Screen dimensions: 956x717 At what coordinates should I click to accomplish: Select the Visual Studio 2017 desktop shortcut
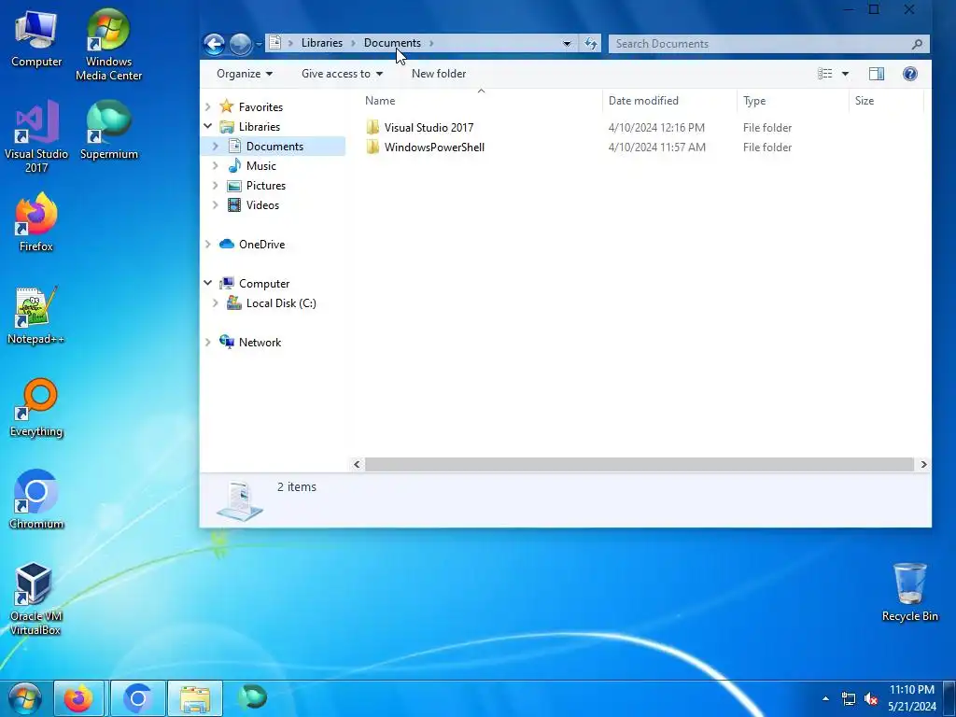pyautogui.click(x=36, y=136)
